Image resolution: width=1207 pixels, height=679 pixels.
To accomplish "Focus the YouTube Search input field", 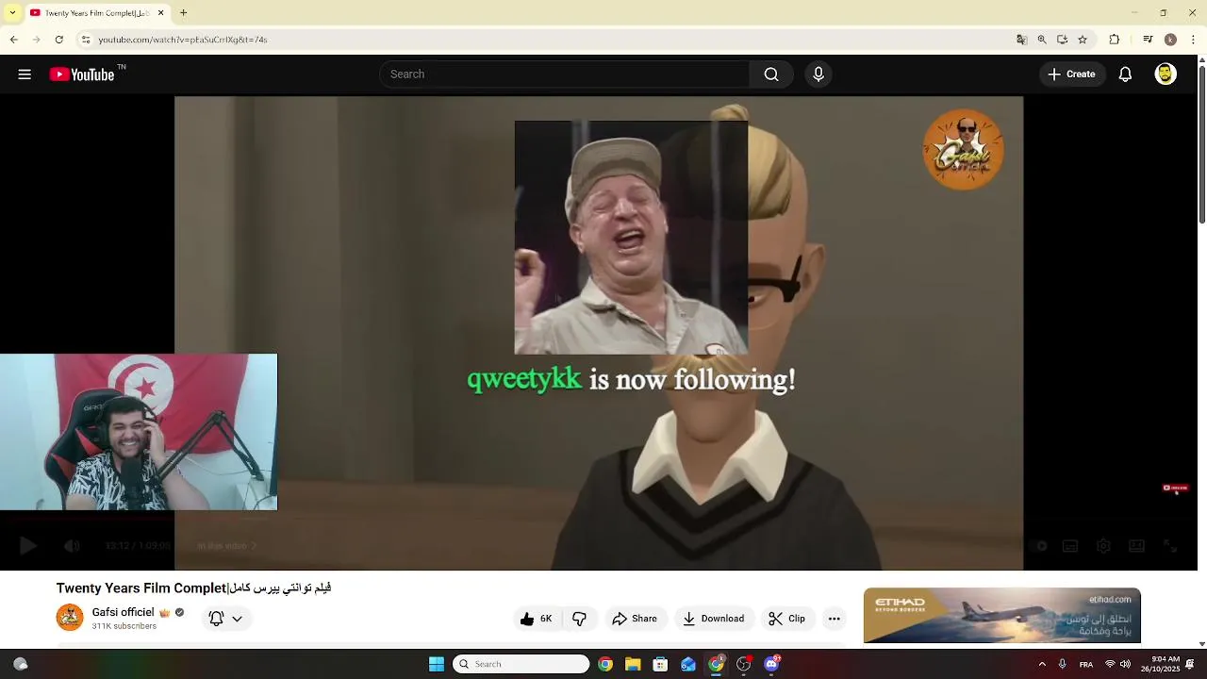I will pyautogui.click(x=564, y=75).
